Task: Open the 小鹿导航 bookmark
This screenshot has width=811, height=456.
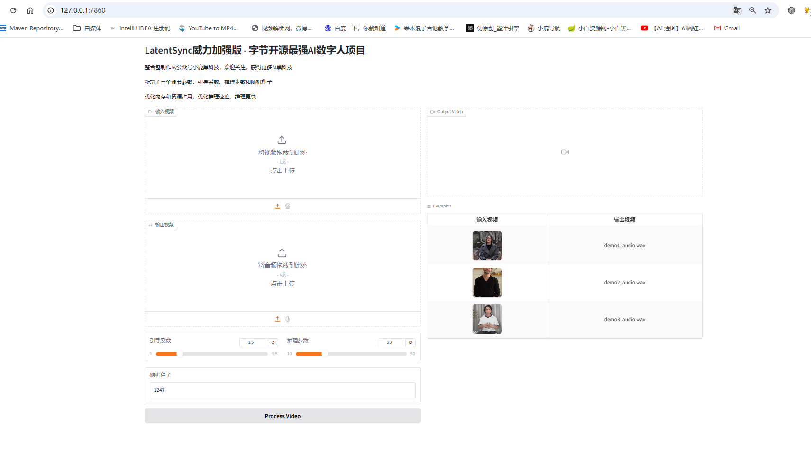Action: coord(544,28)
